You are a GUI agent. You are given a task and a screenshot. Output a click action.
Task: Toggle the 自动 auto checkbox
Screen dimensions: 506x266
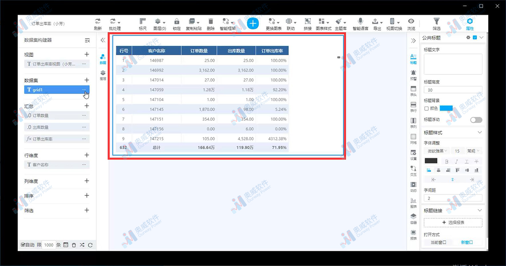tap(23, 245)
